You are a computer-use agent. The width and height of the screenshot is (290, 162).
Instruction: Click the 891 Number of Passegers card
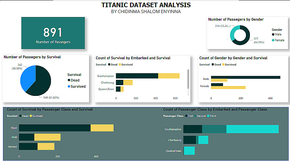[53, 33]
